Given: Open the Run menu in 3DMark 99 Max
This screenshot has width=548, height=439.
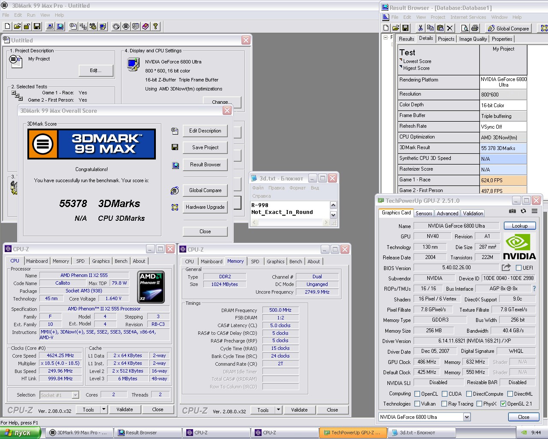Looking at the screenshot, I should [31, 15].
